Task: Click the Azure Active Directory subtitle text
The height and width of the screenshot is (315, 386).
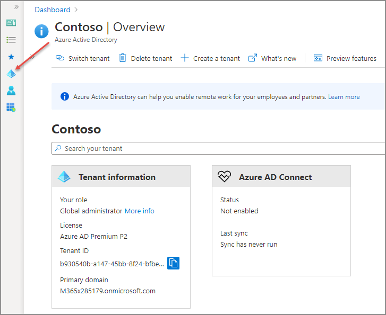Action: coord(86,40)
